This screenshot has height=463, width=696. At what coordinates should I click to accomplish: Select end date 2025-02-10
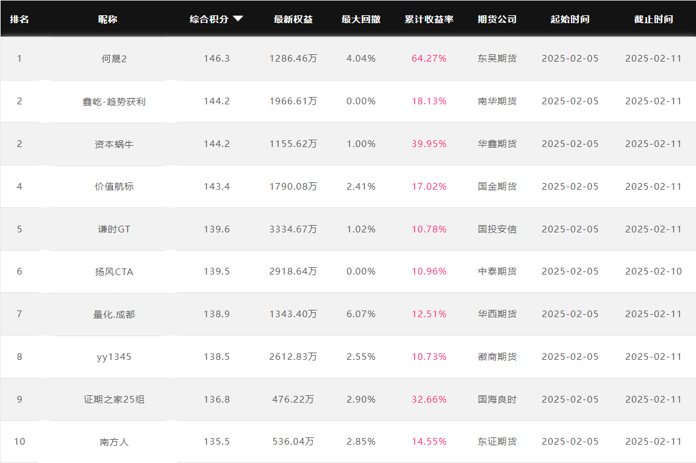[x=653, y=271]
